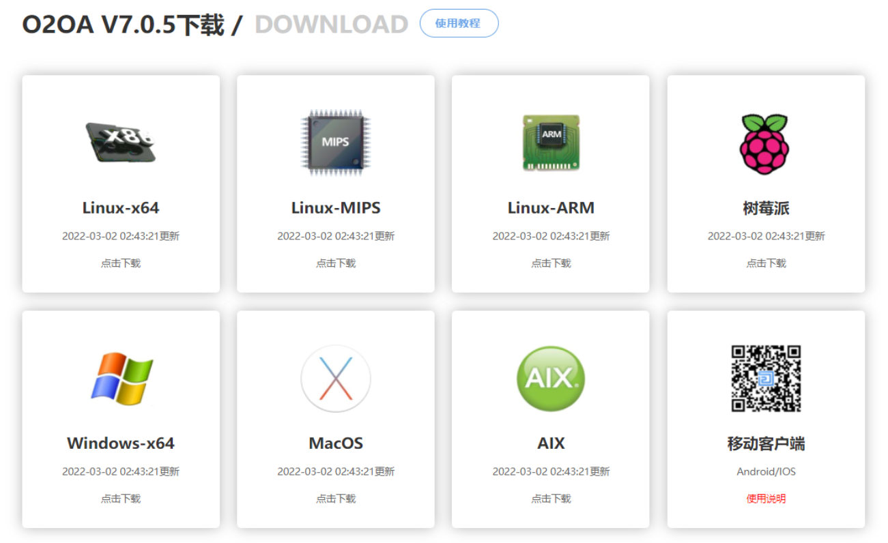
Task: Click the AIX update date text
Action: (551, 471)
